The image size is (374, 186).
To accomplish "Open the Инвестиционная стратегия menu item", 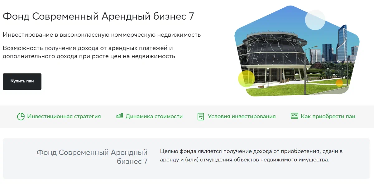I will click(x=65, y=116).
